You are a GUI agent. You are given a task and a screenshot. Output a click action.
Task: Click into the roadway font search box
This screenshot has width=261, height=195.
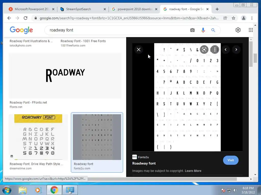coord(116,30)
